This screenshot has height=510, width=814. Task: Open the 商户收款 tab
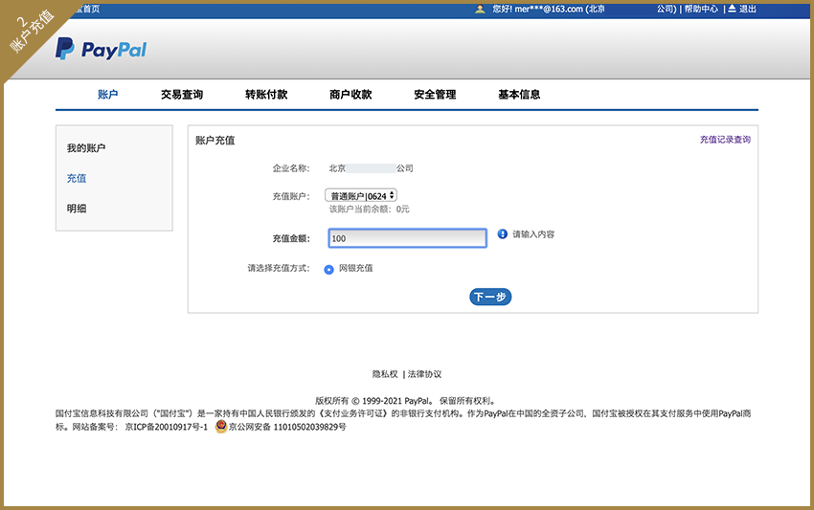(350, 94)
